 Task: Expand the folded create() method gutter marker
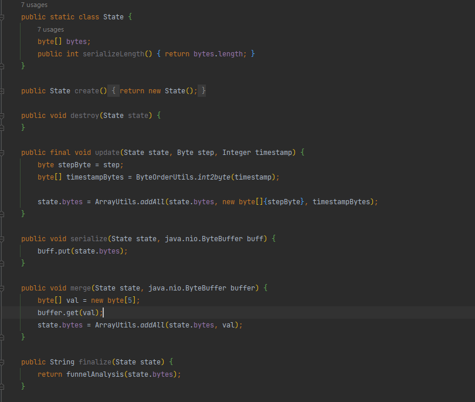2,91
